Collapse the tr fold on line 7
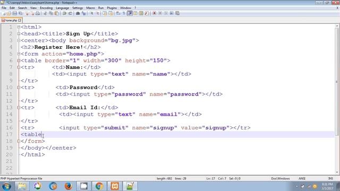The width and height of the screenshot is (340, 191). (x=19, y=67)
